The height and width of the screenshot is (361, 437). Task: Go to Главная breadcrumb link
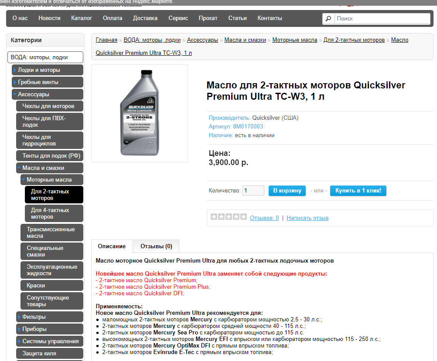click(x=106, y=40)
